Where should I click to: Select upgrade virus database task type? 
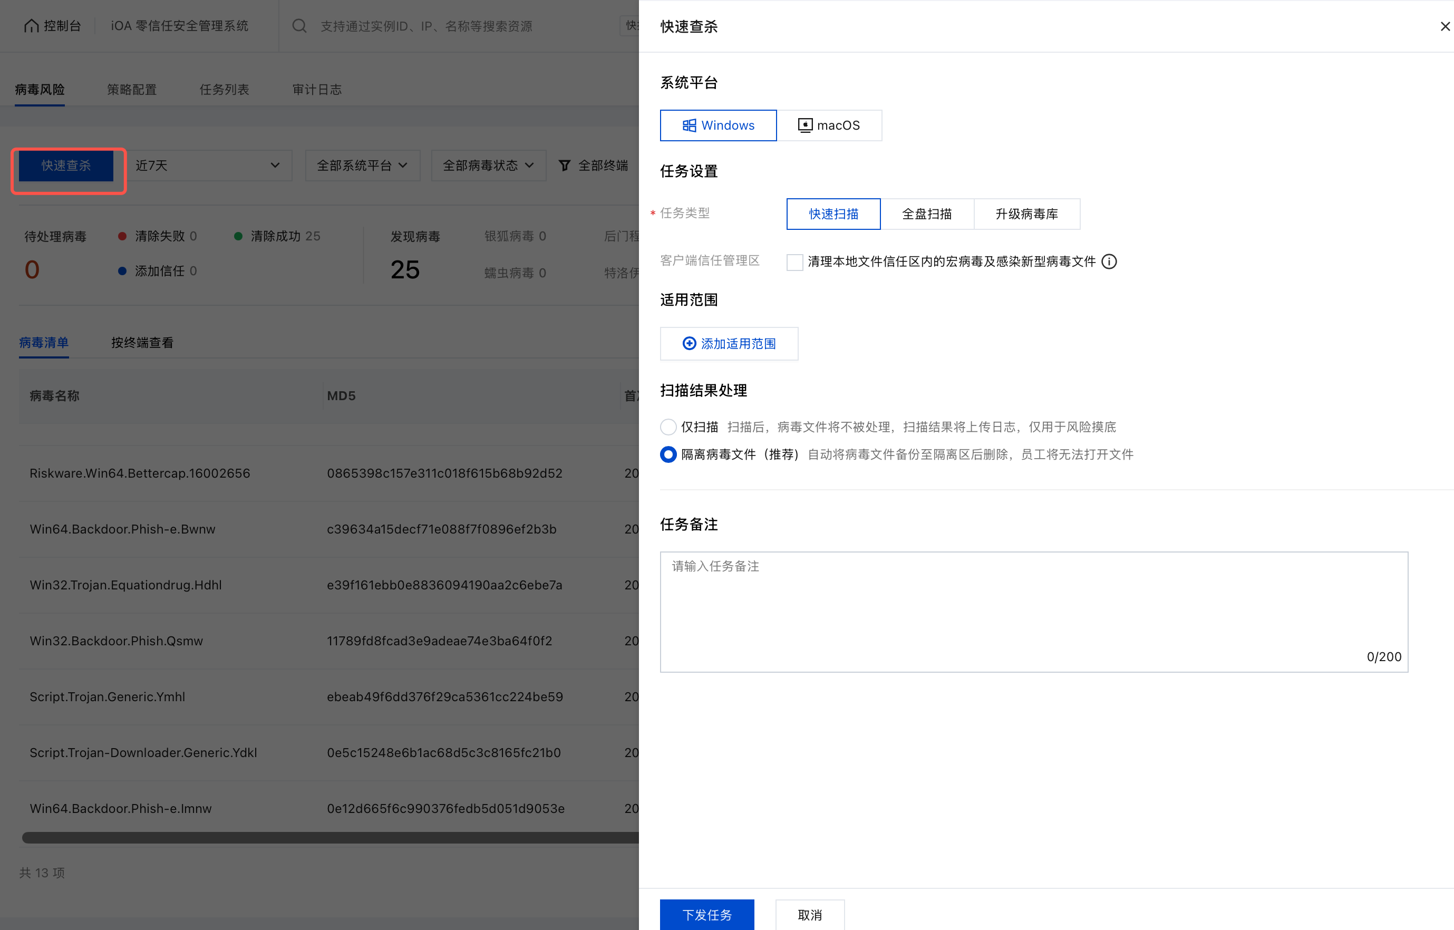[1026, 214]
